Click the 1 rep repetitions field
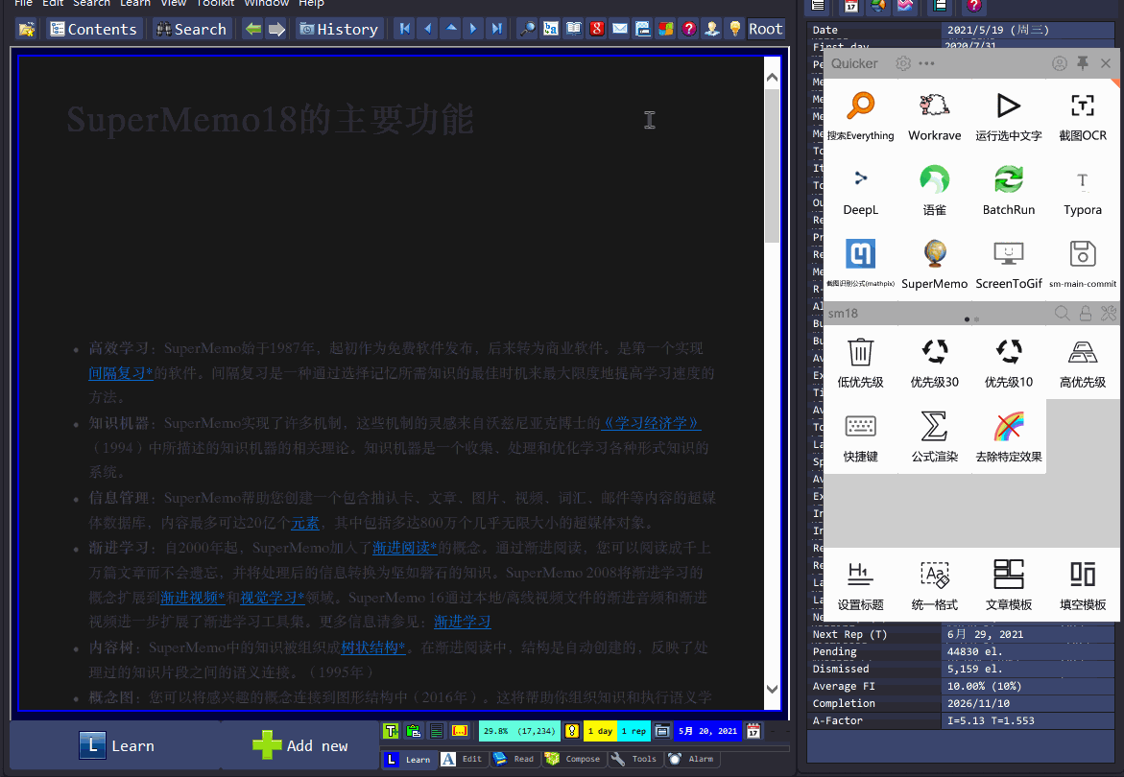 click(x=634, y=731)
